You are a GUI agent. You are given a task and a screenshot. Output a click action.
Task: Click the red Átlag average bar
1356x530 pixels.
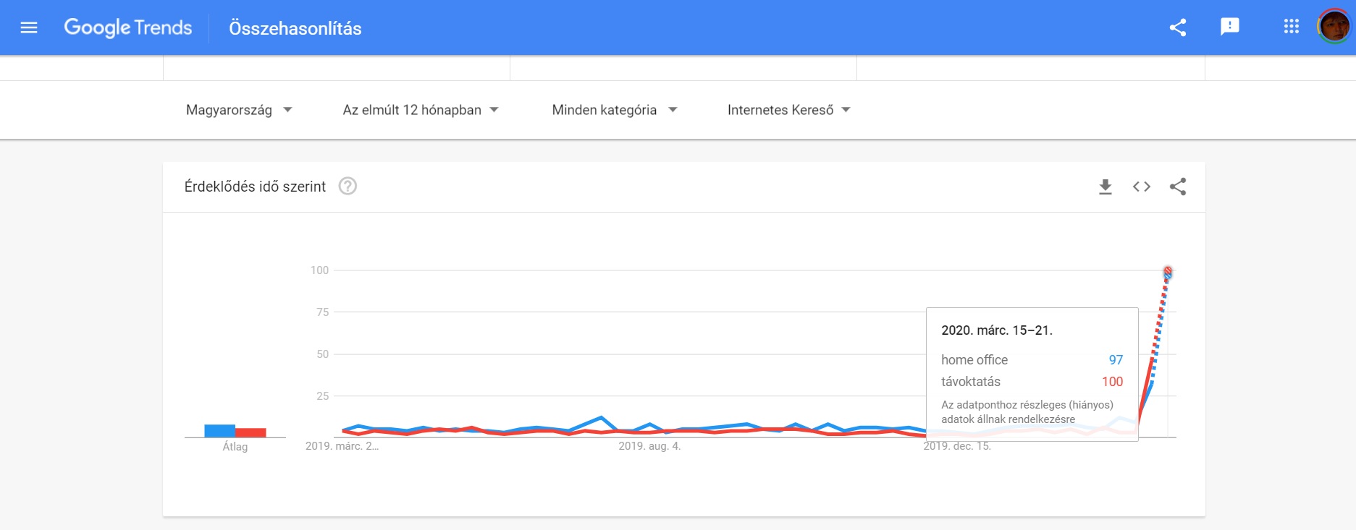click(250, 432)
